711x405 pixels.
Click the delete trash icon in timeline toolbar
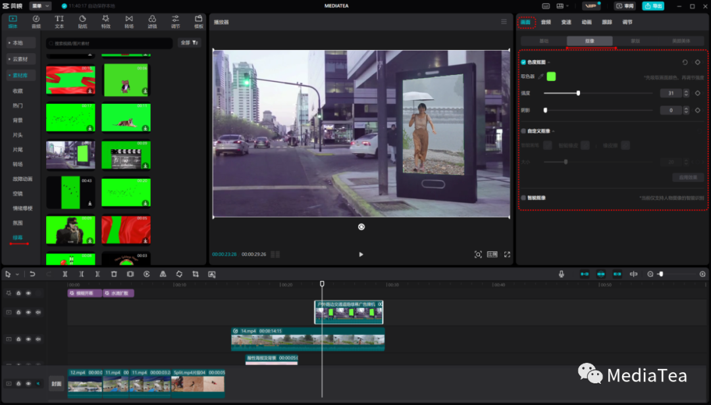(x=114, y=274)
